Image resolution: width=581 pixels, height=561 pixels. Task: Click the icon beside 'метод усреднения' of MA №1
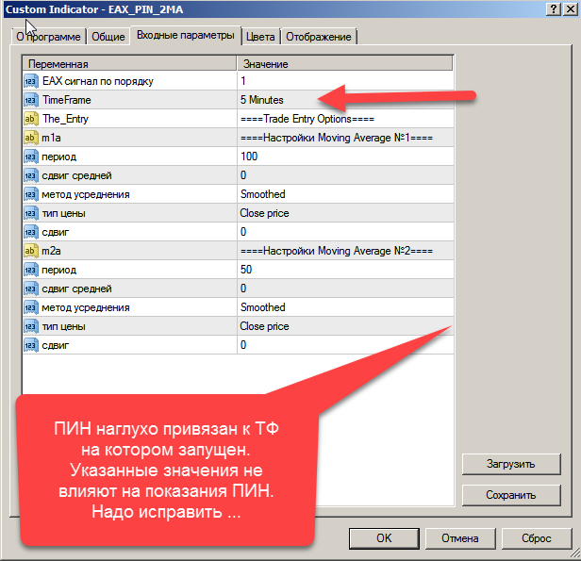pyautogui.click(x=31, y=194)
